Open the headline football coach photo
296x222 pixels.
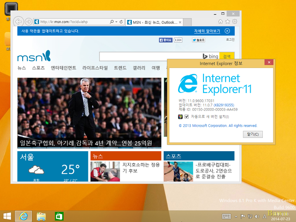89,109
